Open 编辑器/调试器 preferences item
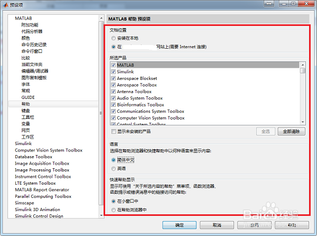This screenshot has height=236, width=317. click(x=35, y=71)
